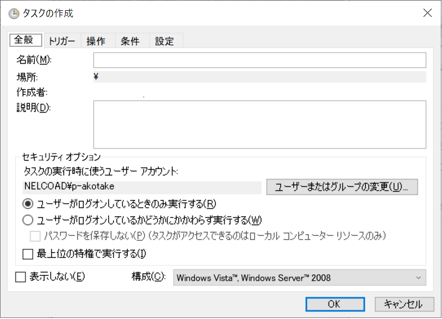Select the 全般 tab

click(x=26, y=40)
